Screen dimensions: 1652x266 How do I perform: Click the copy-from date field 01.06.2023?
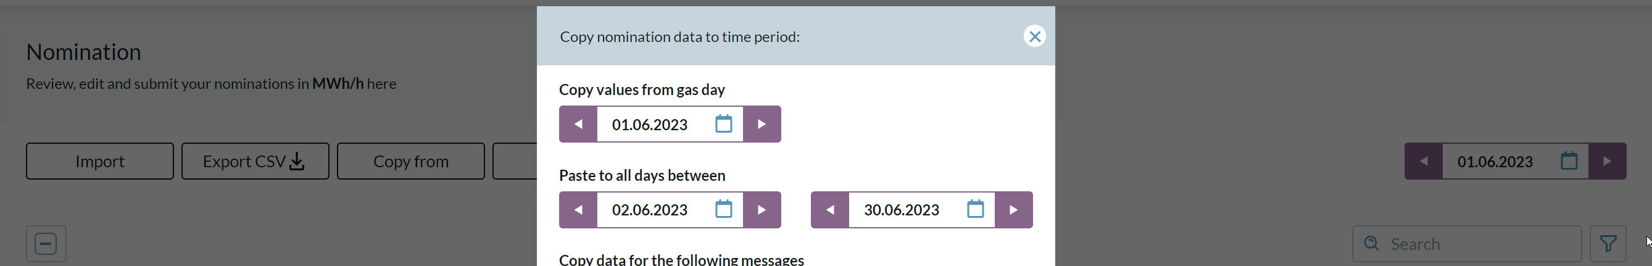click(650, 124)
